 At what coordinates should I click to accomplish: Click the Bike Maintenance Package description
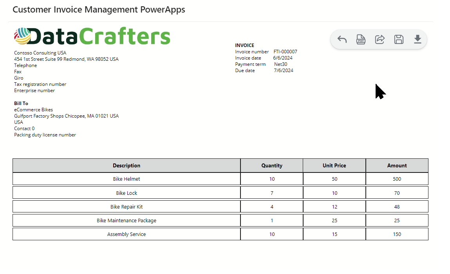[127, 221]
